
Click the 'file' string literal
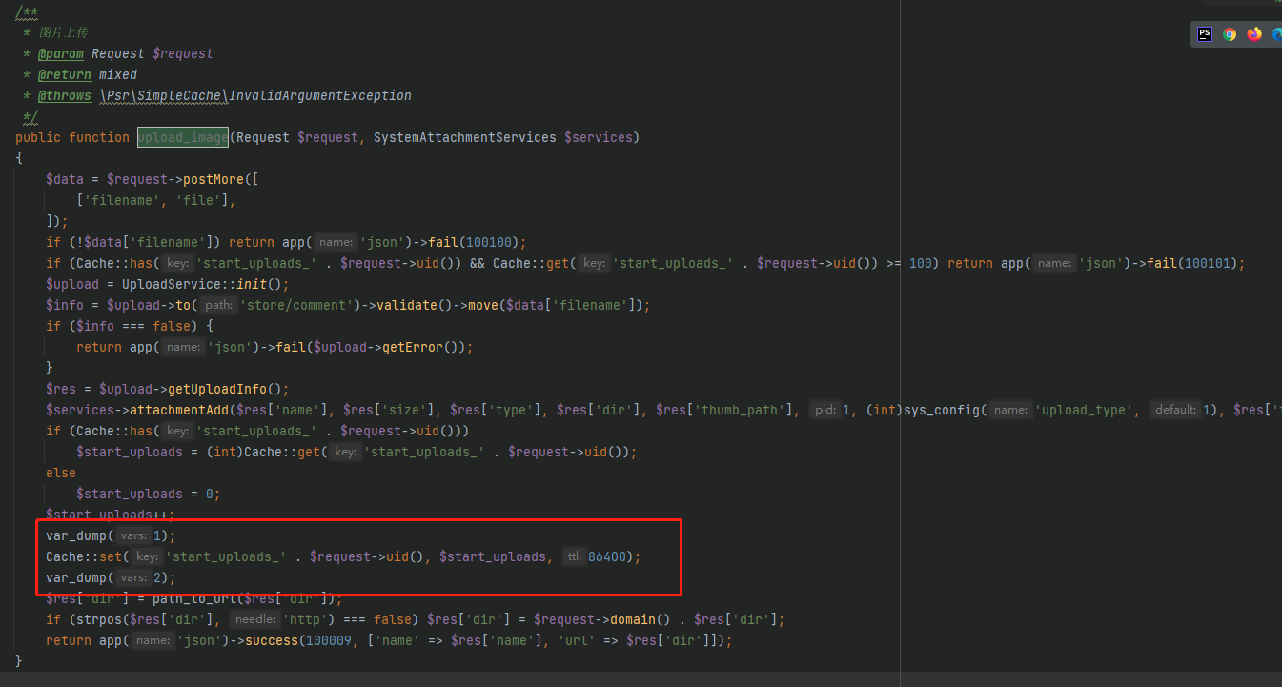pyautogui.click(x=198, y=200)
